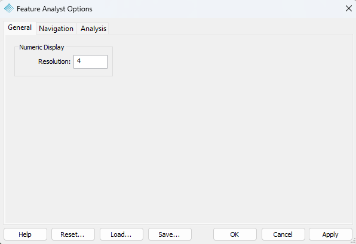
Task: Click into the Resolution input field
Action: (x=90, y=61)
